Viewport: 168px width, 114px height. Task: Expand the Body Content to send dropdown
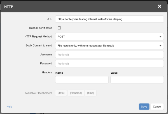[109, 46]
